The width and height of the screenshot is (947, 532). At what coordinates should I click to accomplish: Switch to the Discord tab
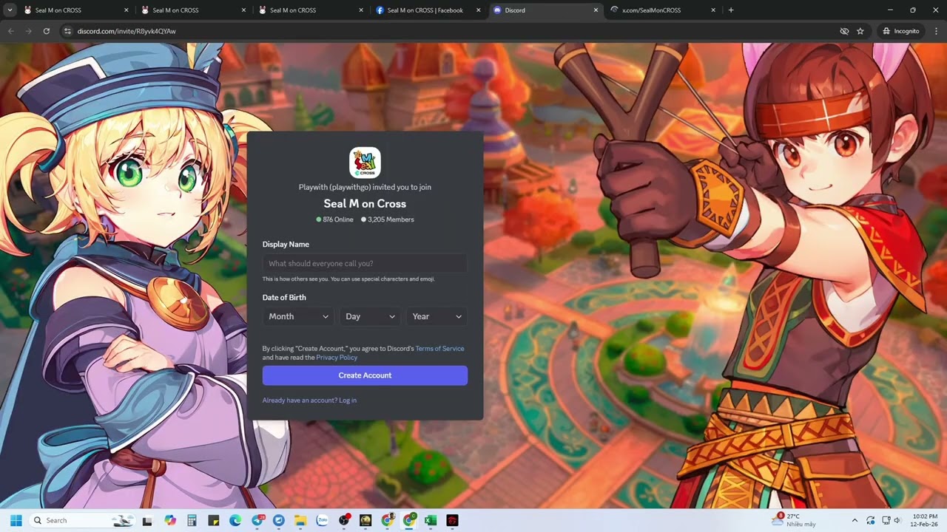pos(544,10)
